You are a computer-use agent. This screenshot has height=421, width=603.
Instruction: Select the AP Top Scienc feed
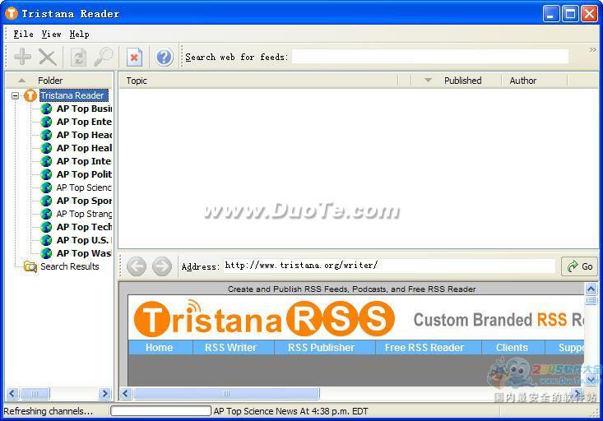point(84,187)
